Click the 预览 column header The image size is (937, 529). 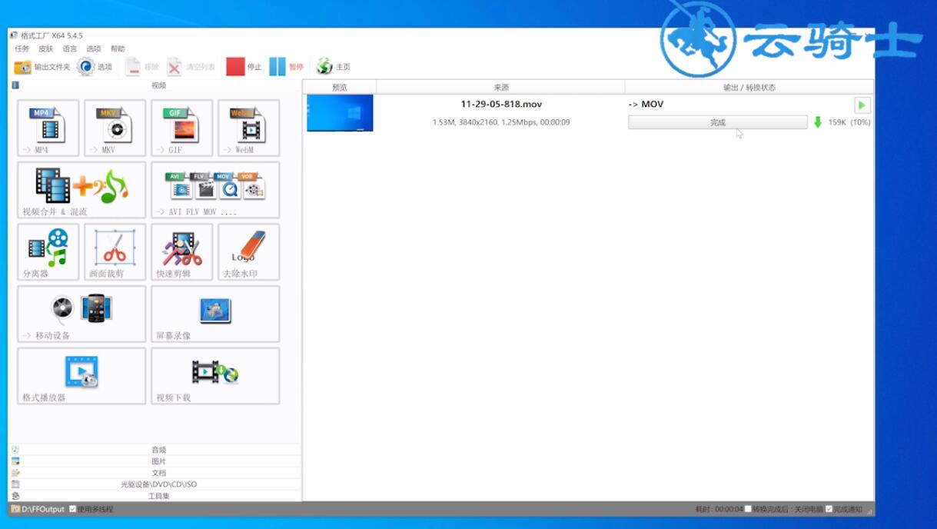[340, 87]
